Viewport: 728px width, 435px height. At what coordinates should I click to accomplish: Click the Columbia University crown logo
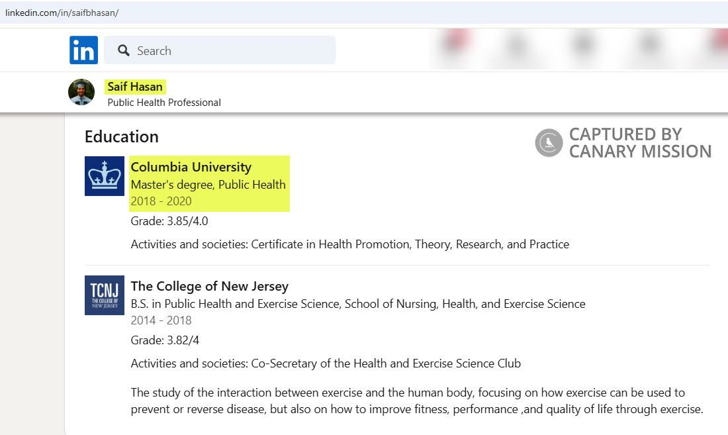(105, 176)
